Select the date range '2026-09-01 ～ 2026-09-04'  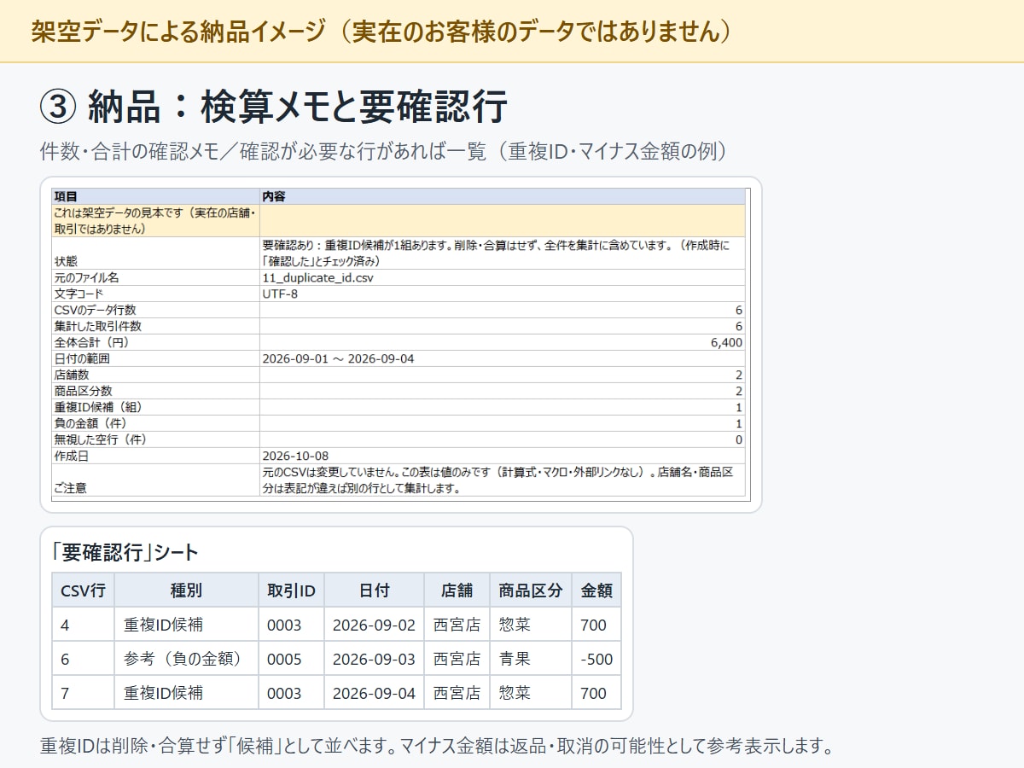(338, 358)
